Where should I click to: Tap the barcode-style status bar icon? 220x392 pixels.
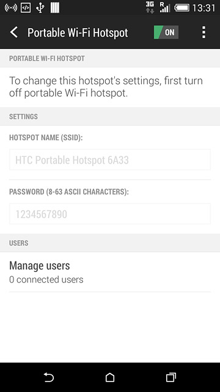[55, 8]
